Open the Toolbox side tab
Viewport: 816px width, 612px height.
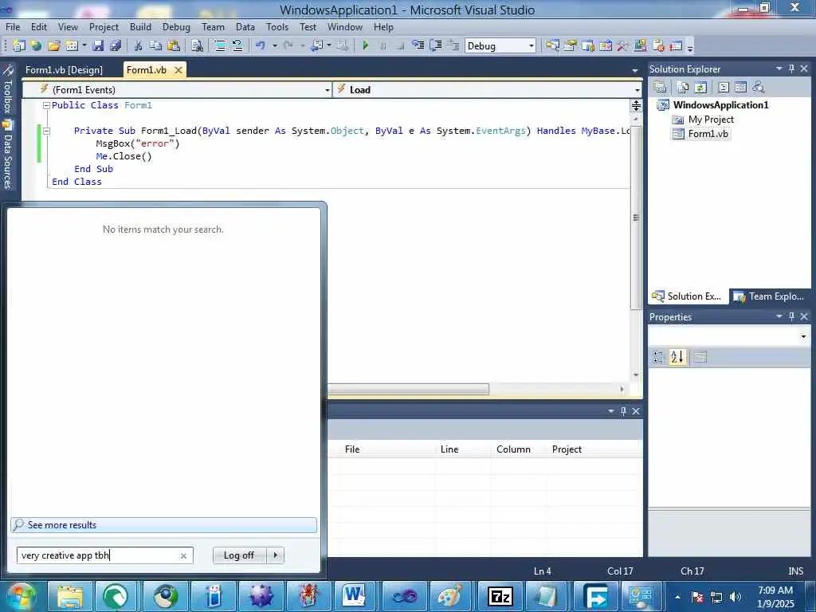tap(8, 88)
